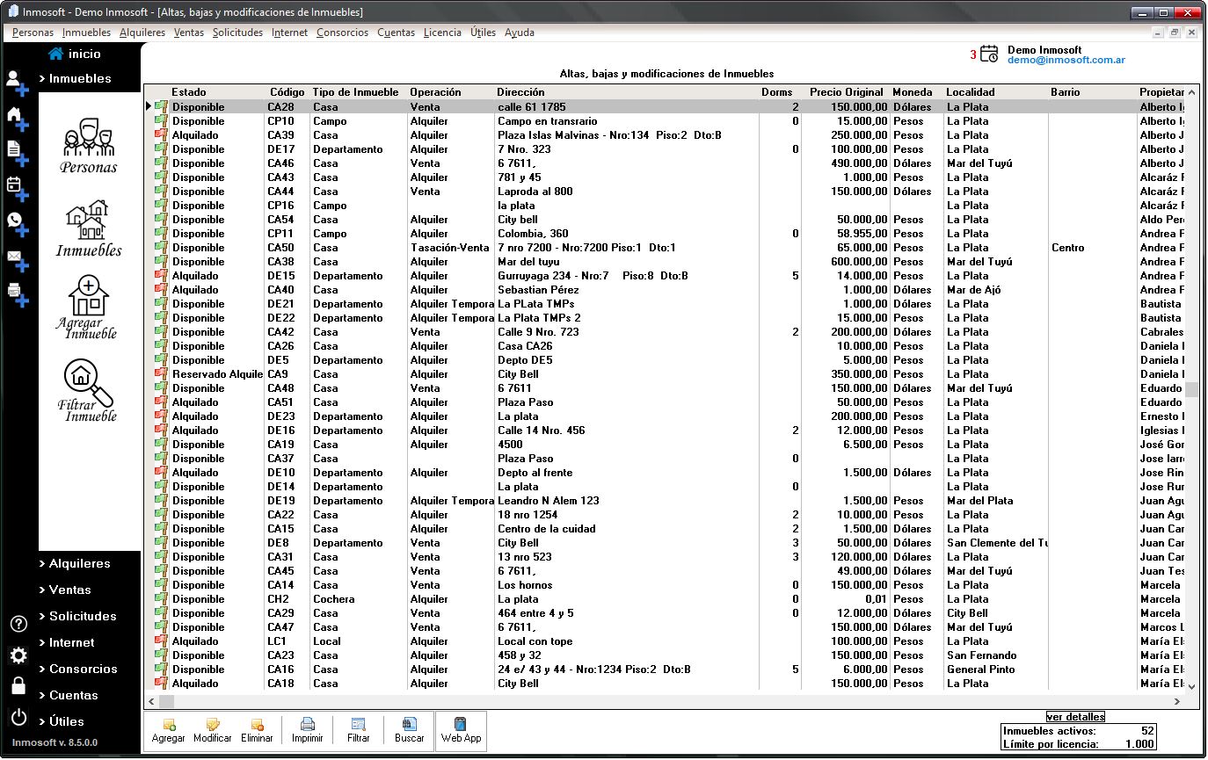This screenshot has width=1208, height=760.
Task: Click the 'Reservado Alquile' status cell
Action: (217, 374)
